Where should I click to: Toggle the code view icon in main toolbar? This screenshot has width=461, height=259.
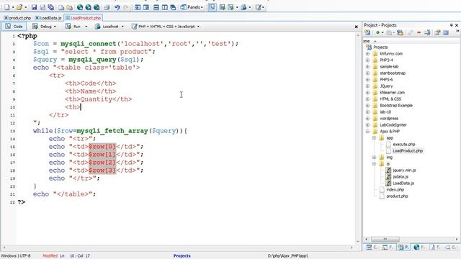(212, 7)
